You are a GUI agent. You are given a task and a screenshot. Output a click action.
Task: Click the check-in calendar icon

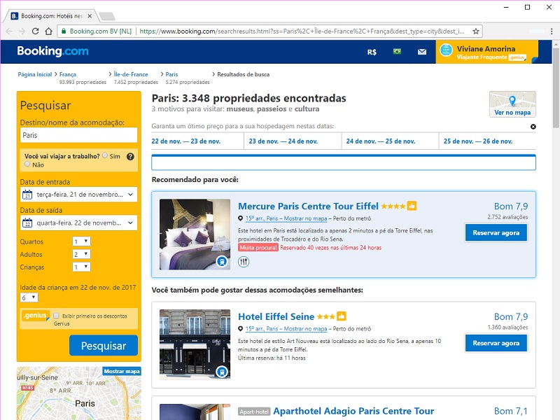pos(27,195)
